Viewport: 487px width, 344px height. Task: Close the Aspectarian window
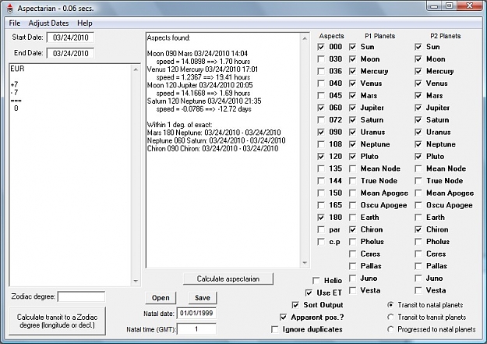coord(469,6)
